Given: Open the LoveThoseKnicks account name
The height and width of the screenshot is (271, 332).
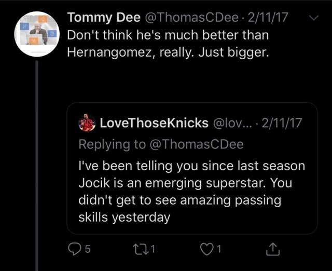Looking at the screenshot, I should [x=153, y=123].
